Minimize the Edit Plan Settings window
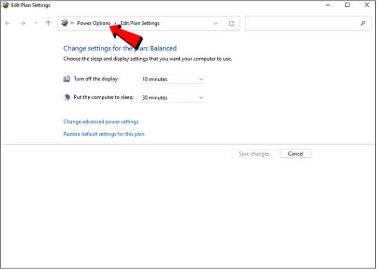 click(328, 5)
